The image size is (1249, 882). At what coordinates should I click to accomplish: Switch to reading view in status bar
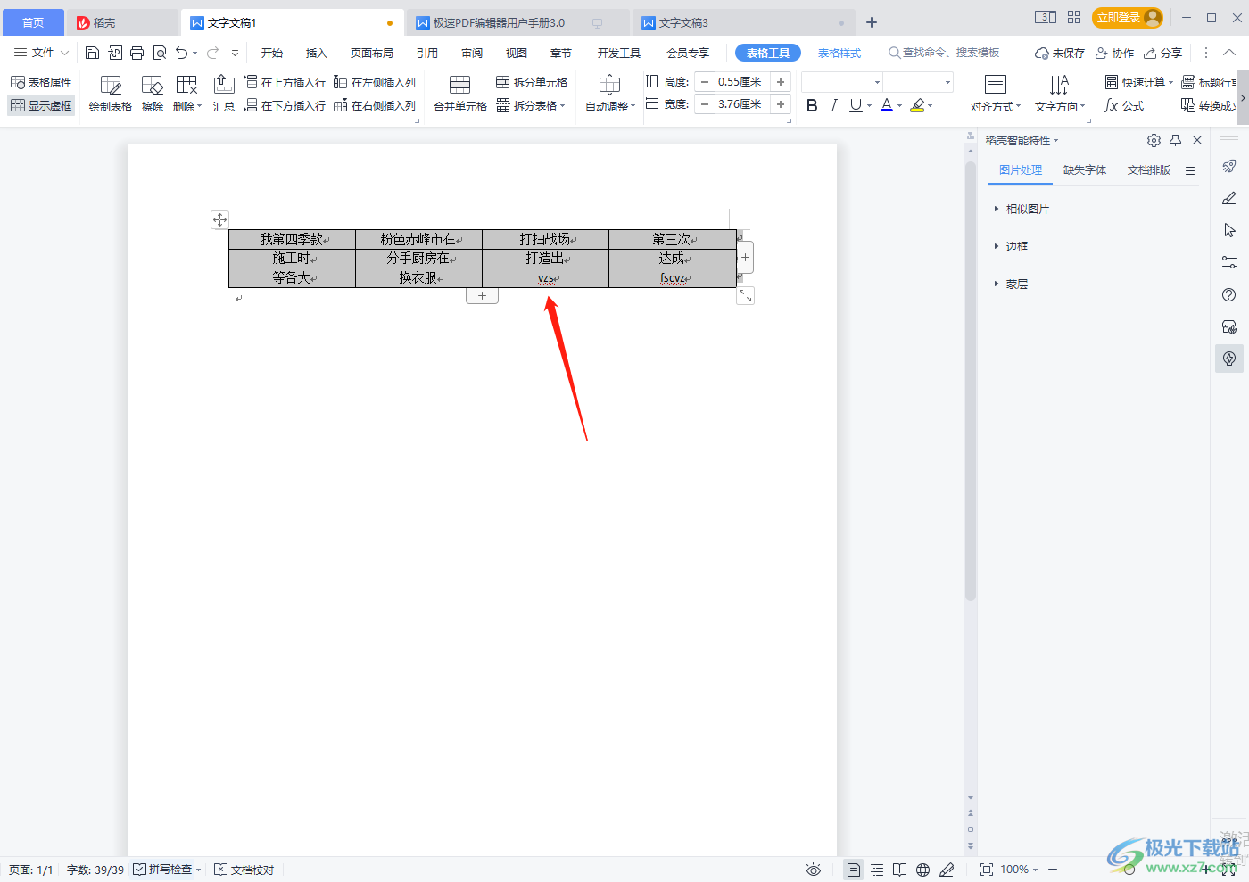[x=900, y=870]
